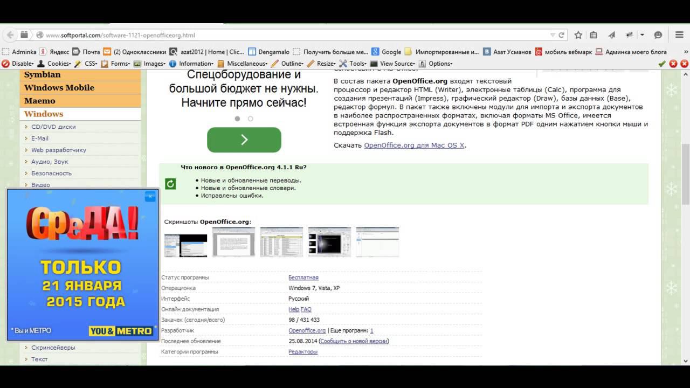Open the Help documentation link

pos(294,309)
